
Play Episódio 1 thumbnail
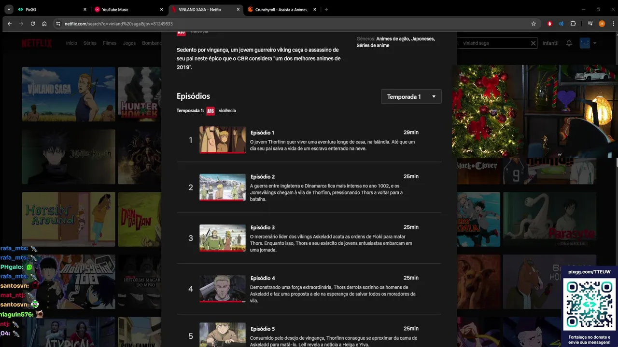click(223, 140)
